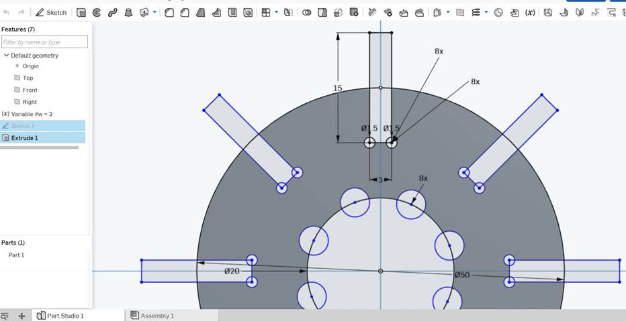626x321 pixels.
Task: Select the Shell tool
Action: [232, 12]
